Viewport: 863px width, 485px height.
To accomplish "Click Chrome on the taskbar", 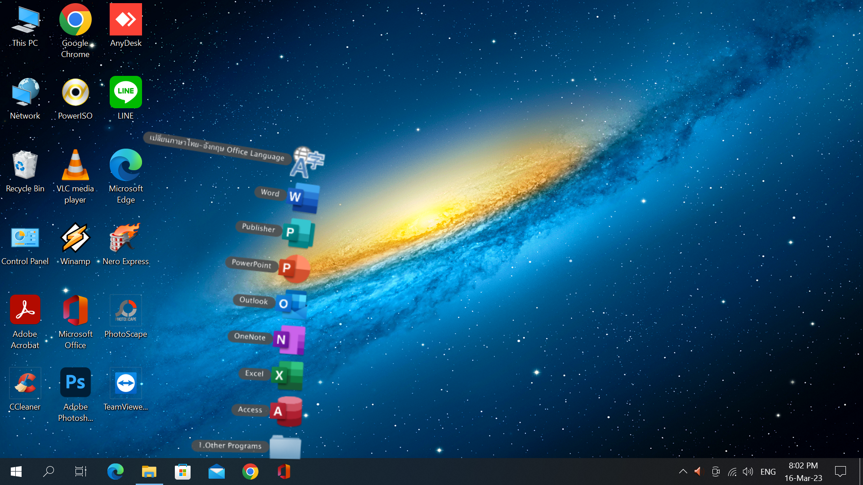I will point(250,472).
